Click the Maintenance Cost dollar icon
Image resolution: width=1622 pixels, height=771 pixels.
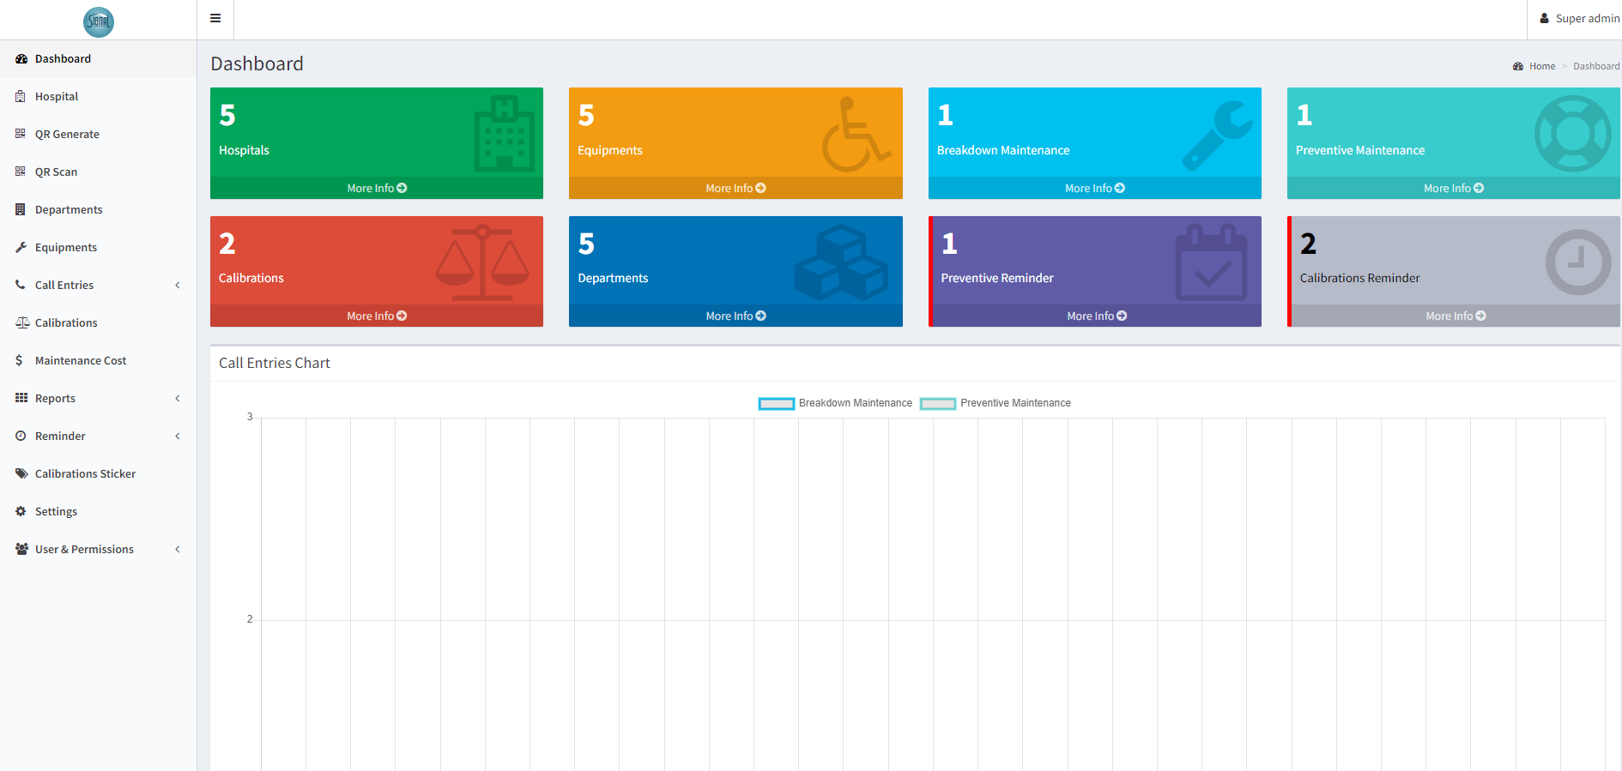coord(19,360)
